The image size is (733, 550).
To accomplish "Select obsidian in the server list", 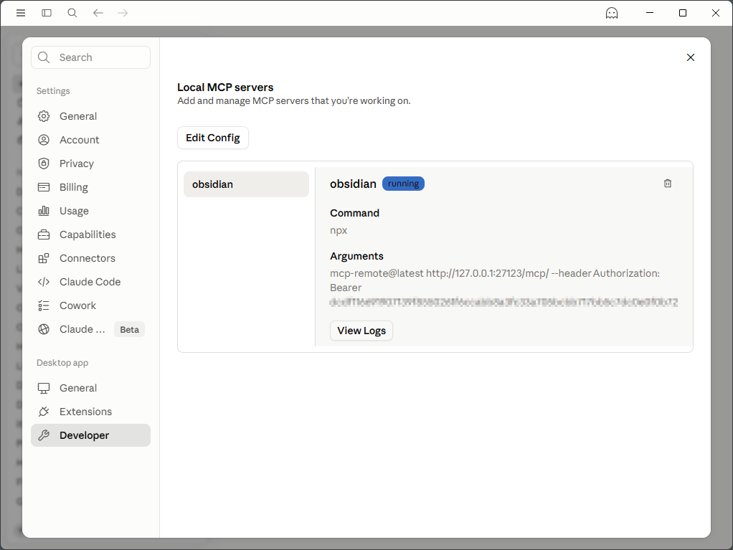I will coord(246,184).
